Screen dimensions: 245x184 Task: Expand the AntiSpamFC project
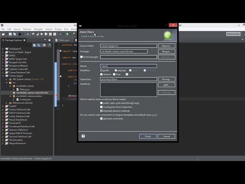click(x=3, y=49)
